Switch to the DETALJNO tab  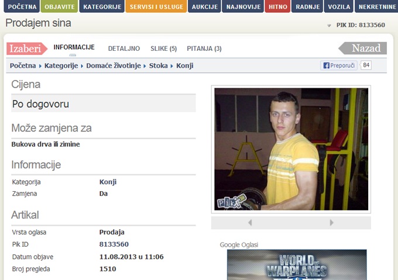(124, 49)
